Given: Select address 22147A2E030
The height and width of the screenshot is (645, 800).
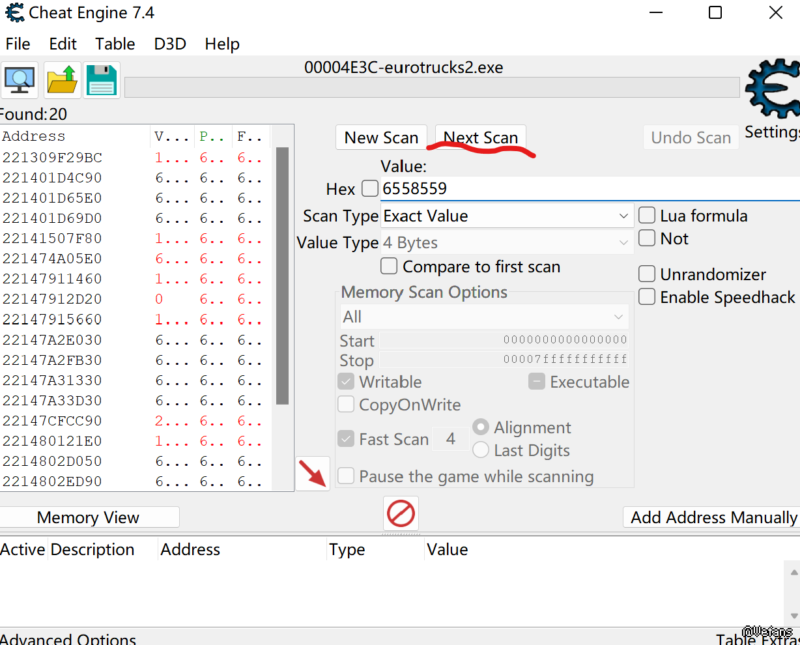Looking at the screenshot, I should coord(52,340).
